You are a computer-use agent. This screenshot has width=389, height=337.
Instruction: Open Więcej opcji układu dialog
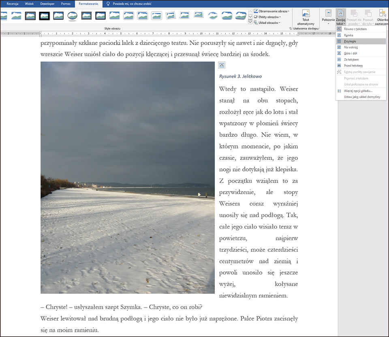click(x=358, y=91)
